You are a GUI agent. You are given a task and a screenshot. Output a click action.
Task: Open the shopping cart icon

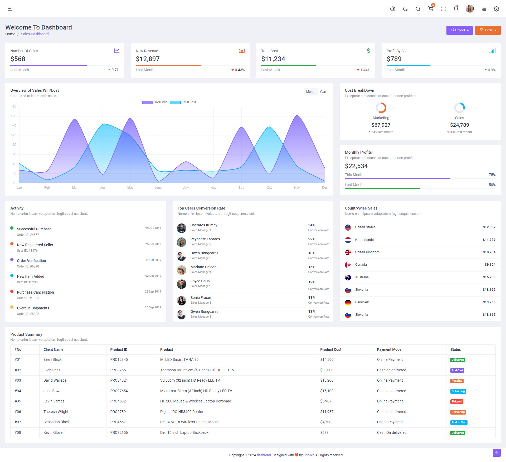[431, 9]
